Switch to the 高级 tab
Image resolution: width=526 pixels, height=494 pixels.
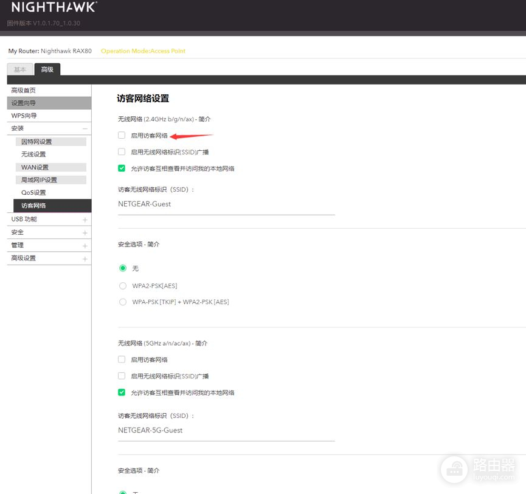click(x=47, y=69)
